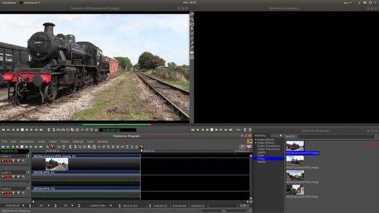Stop playback in the Compositor transport
379x213 pixels.
coord(212,130)
